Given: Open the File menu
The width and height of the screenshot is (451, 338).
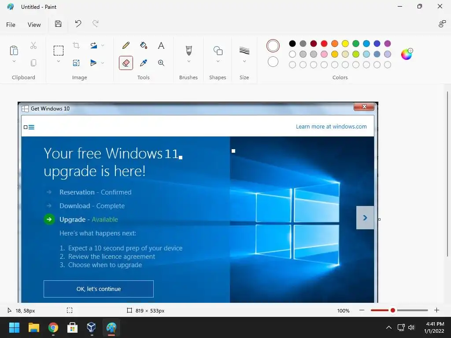Looking at the screenshot, I should point(11,25).
